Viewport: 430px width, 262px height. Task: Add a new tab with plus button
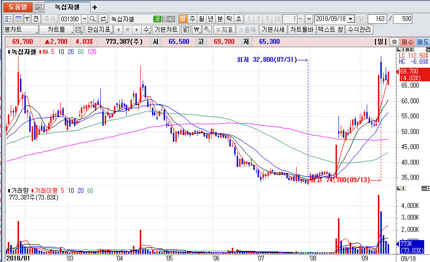coord(94,7)
